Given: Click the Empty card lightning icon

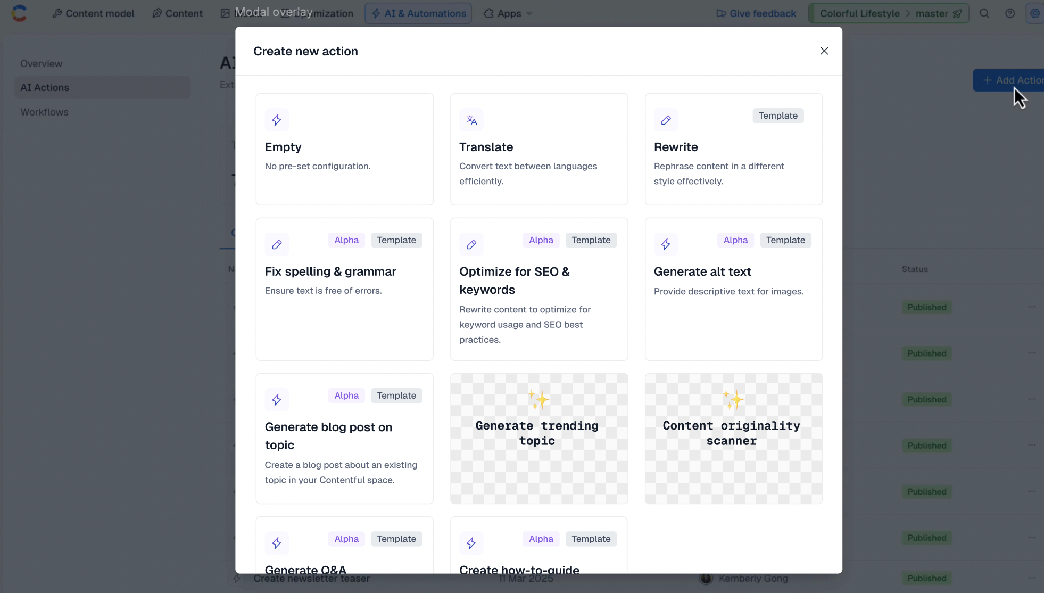Looking at the screenshot, I should (x=277, y=120).
